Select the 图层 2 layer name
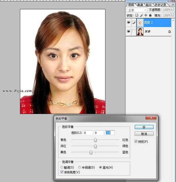176x182 pixels. click(x=148, y=22)
